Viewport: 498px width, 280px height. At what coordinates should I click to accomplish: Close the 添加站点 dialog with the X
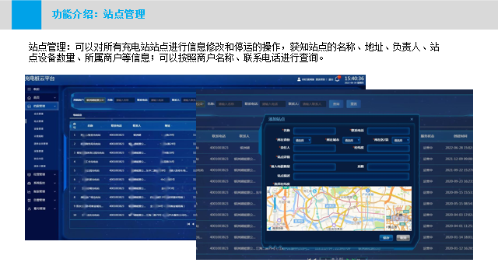[x=412, y=119]
